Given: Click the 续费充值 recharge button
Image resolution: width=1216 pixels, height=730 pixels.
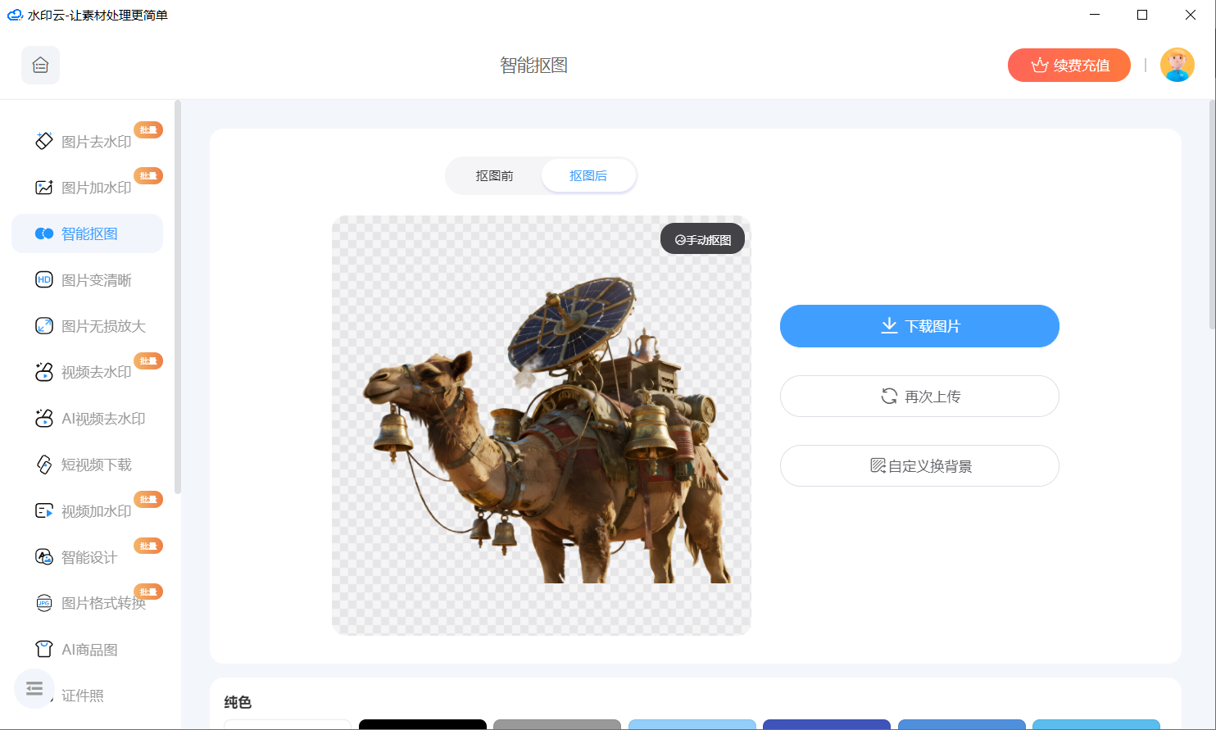Looking at the screenshot, I should click(1069, 66).
